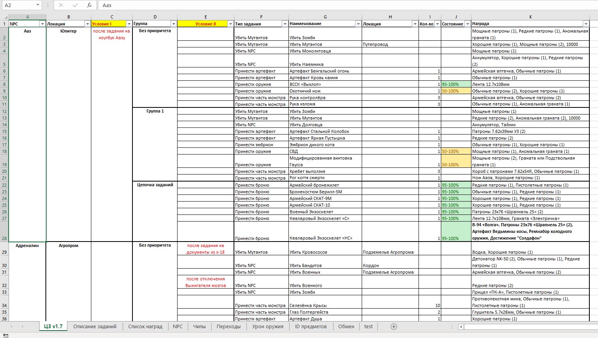Click the horizontal scrollbar left arrow

pyautogui.click(x=461, y=327)
